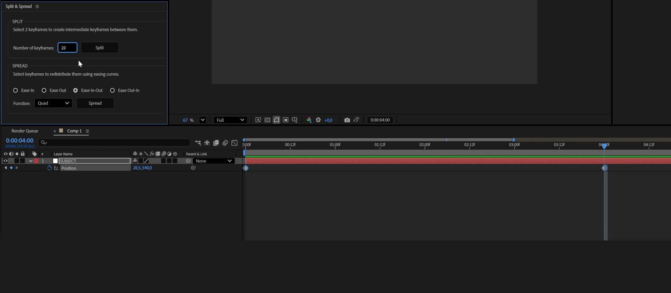Switch to the Render Queue tab

[25, 131]
